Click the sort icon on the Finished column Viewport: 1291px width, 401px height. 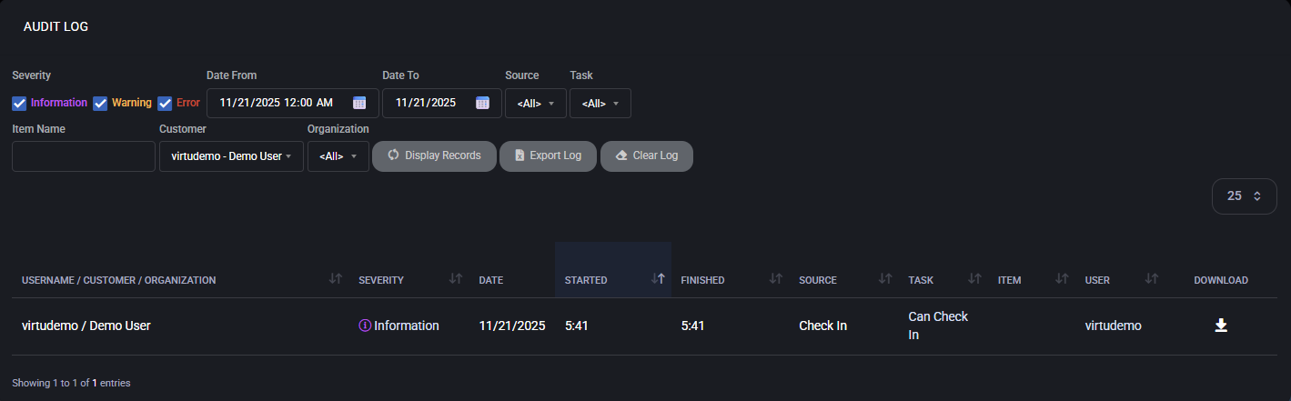pos(776,279)
